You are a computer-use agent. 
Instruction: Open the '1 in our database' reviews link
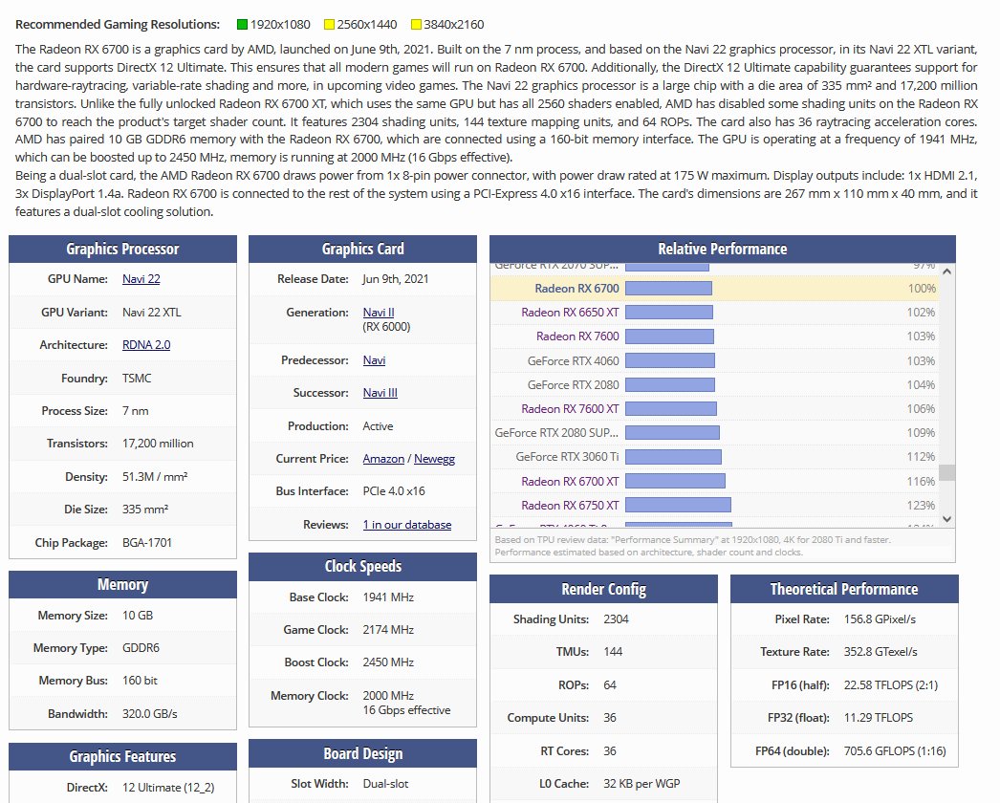pos(407,524)
